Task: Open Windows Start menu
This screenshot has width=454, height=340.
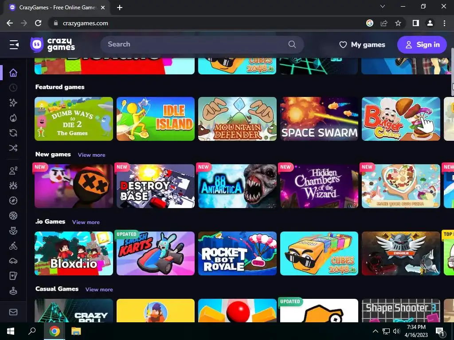Action: coord(11,331)
